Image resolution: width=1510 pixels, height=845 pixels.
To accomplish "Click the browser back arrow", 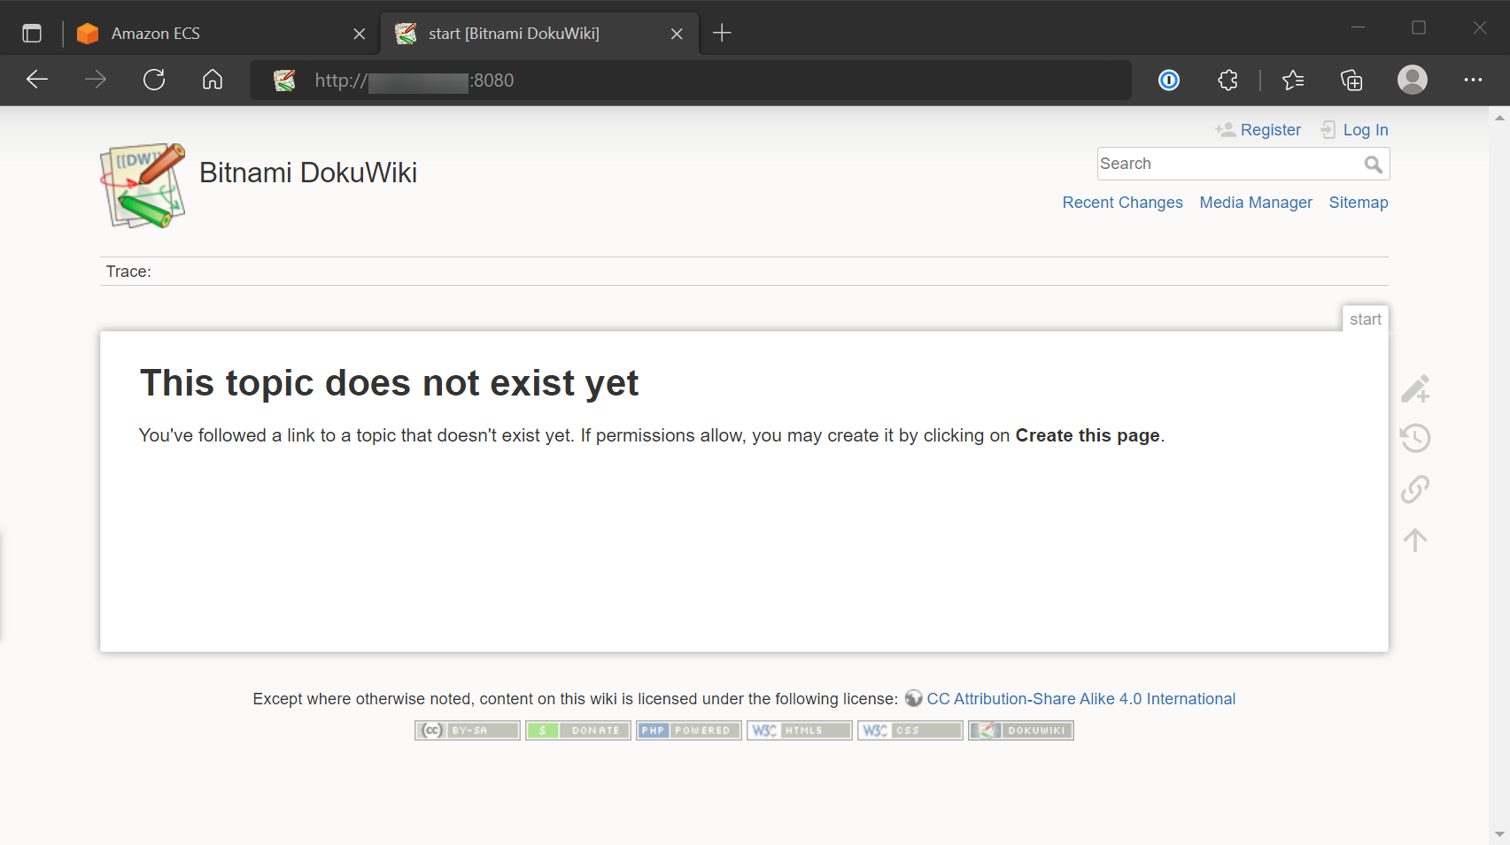I will (x=37, y=80).
